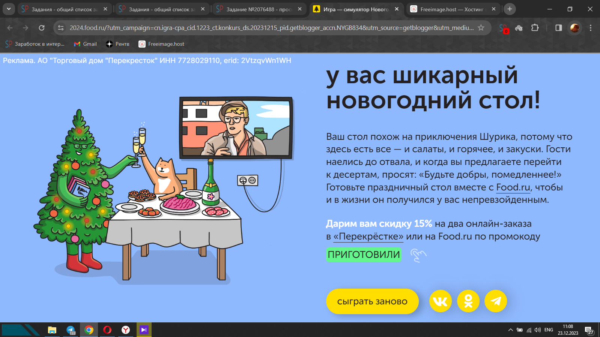Click Chrome icon in taskbar

pyautogui.click(x=89, y=330)
